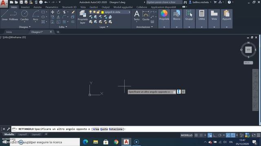This screenshot has height=146, width=261.
Task: Click the search keyword input field
Action: 164,2
